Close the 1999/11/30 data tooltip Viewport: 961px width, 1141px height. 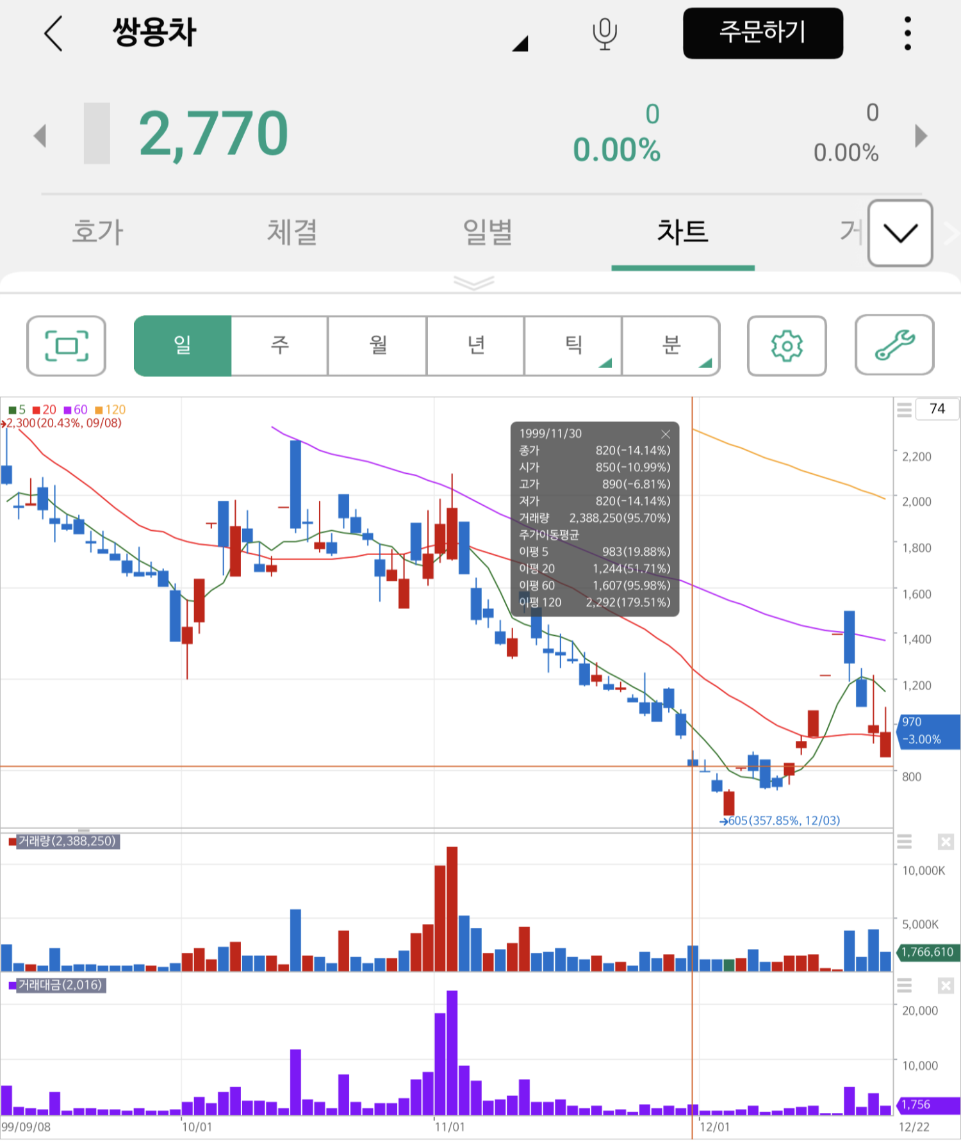[666, 434]
